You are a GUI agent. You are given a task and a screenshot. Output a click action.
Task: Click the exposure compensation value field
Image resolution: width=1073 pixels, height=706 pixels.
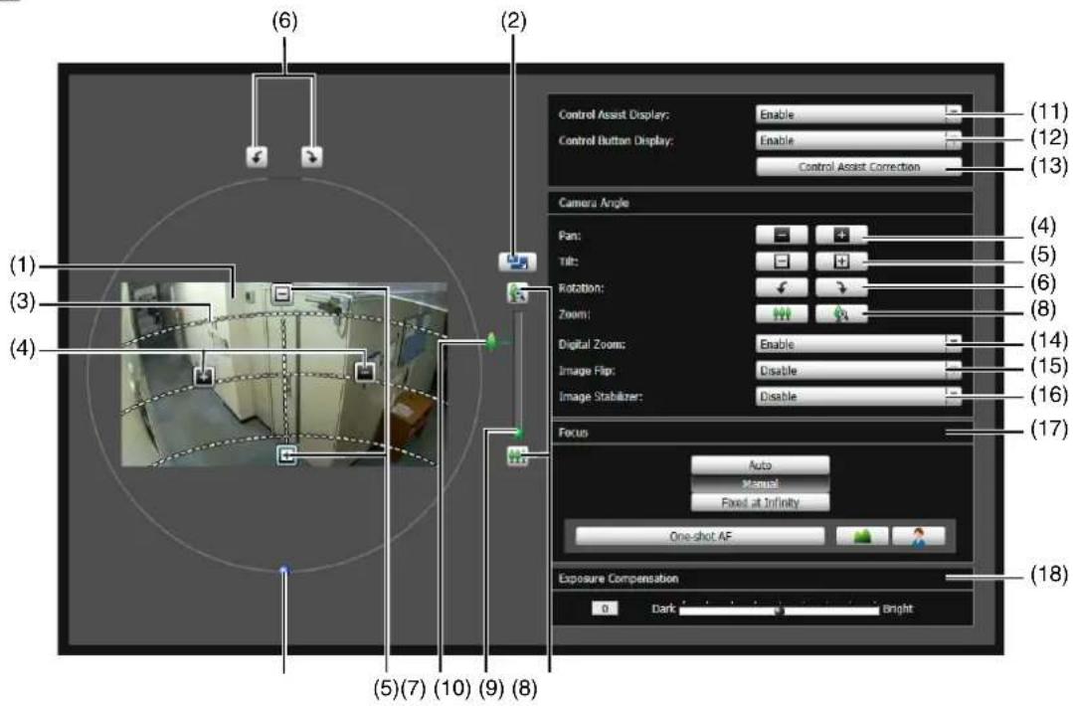pos(605,609)
